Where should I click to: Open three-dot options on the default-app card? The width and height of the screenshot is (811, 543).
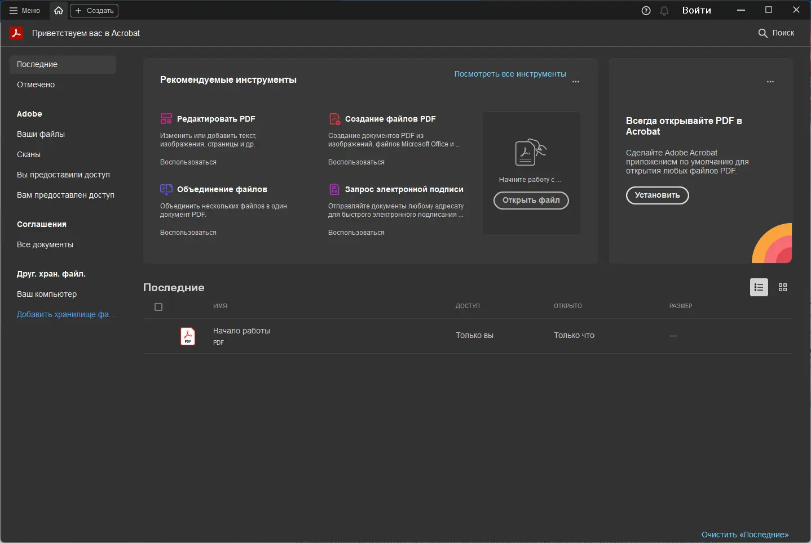click(770, 82)
